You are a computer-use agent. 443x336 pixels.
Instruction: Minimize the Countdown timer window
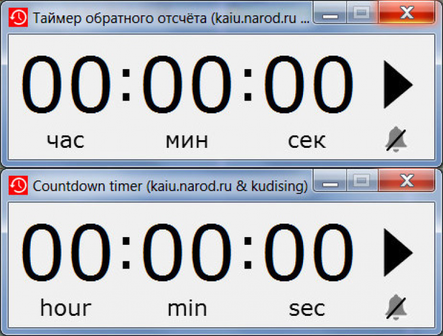(330, 180)
